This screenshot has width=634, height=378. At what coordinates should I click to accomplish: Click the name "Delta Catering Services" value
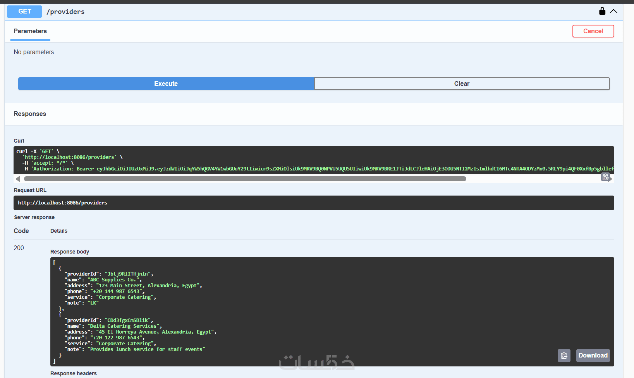(123, 326)
